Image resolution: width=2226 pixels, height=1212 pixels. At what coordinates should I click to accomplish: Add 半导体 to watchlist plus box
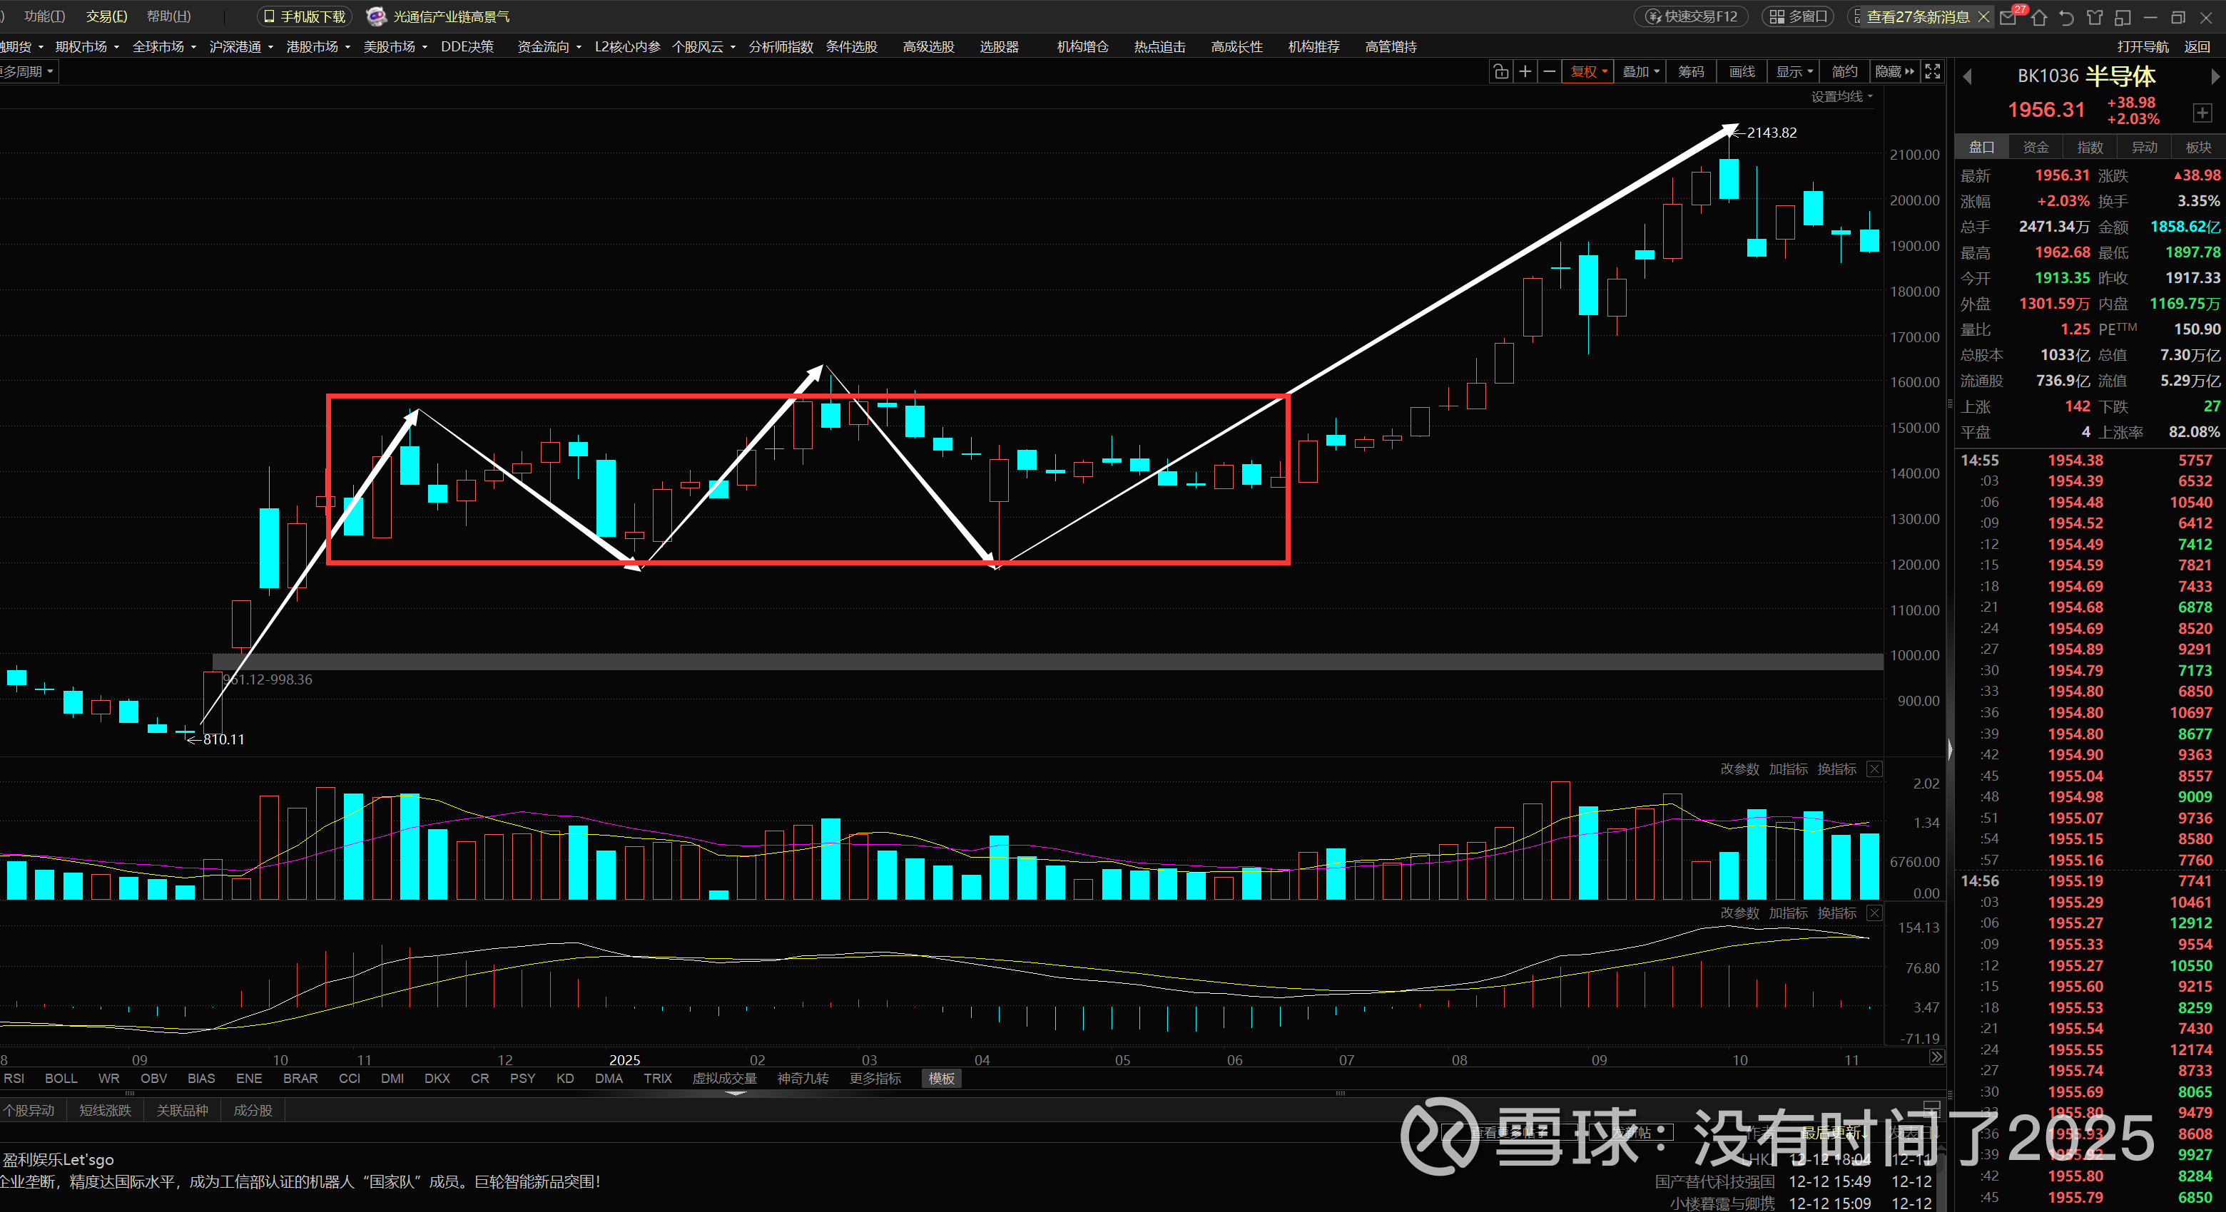point(2202,113)
